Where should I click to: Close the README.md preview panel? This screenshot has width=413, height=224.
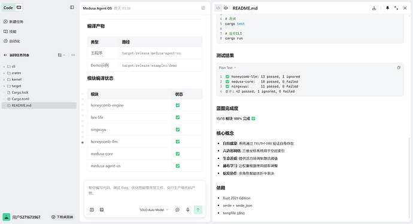coord(405,8)
